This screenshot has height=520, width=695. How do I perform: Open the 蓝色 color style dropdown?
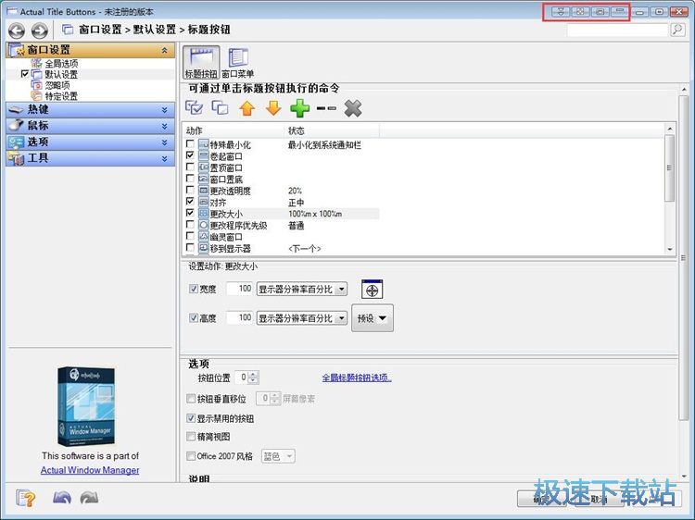click(278, 456)
